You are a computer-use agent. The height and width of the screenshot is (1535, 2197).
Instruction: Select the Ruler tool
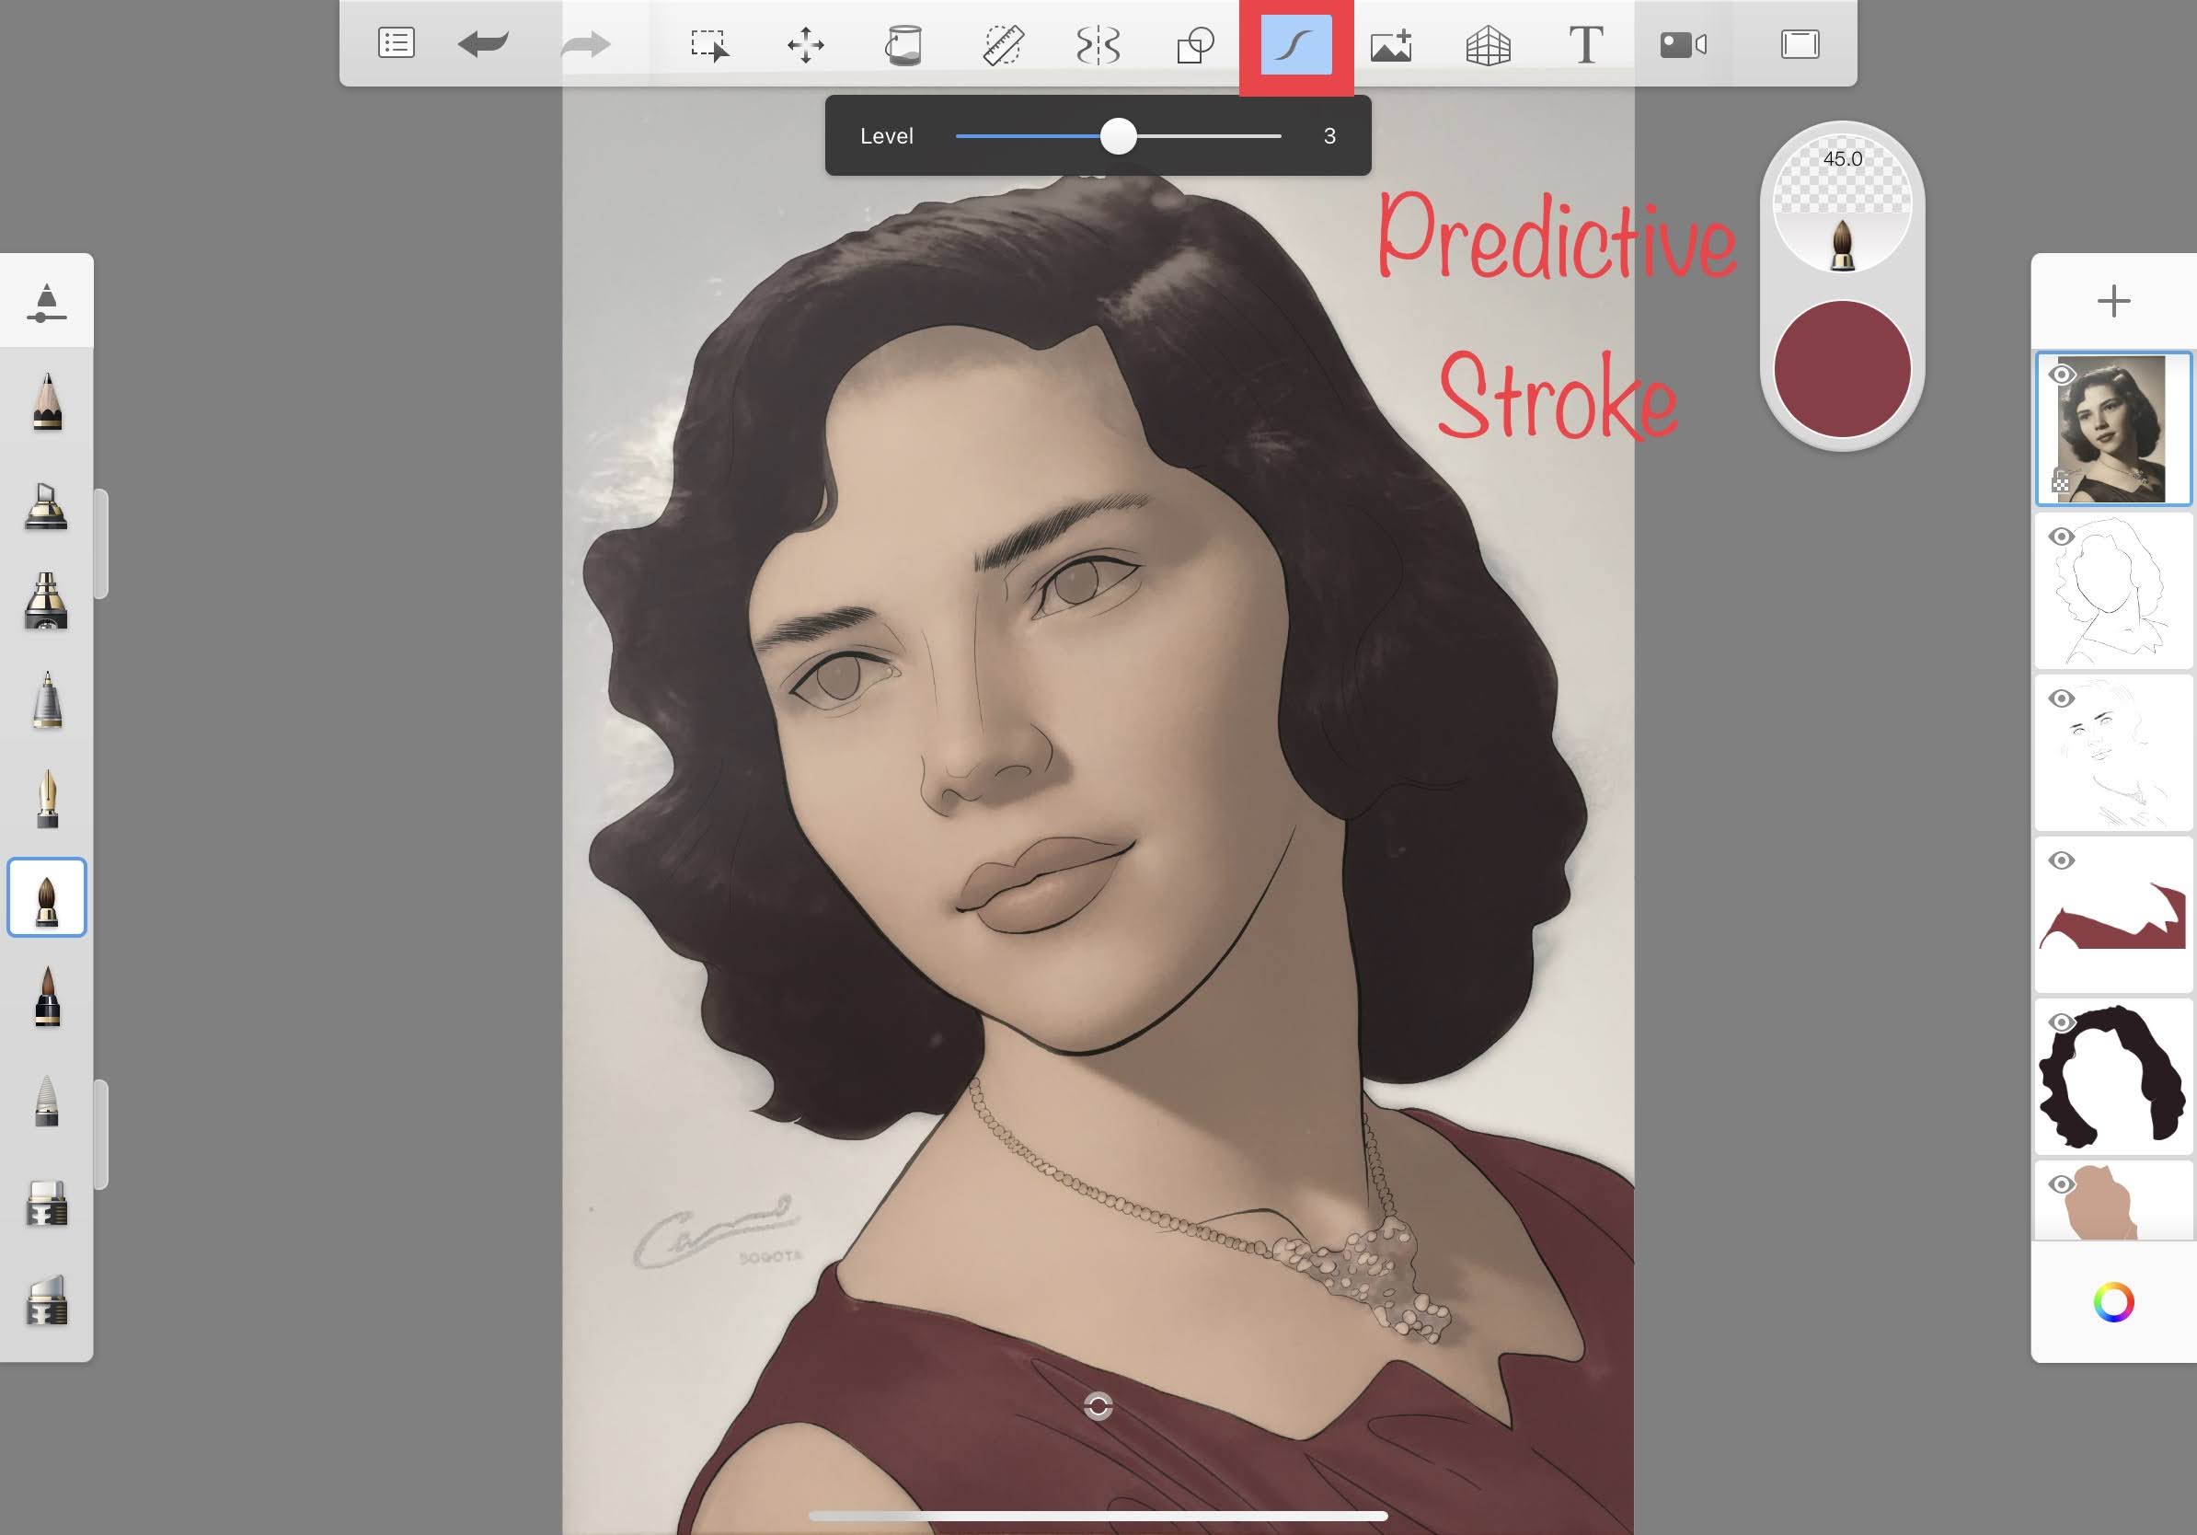coord(1003,43)
